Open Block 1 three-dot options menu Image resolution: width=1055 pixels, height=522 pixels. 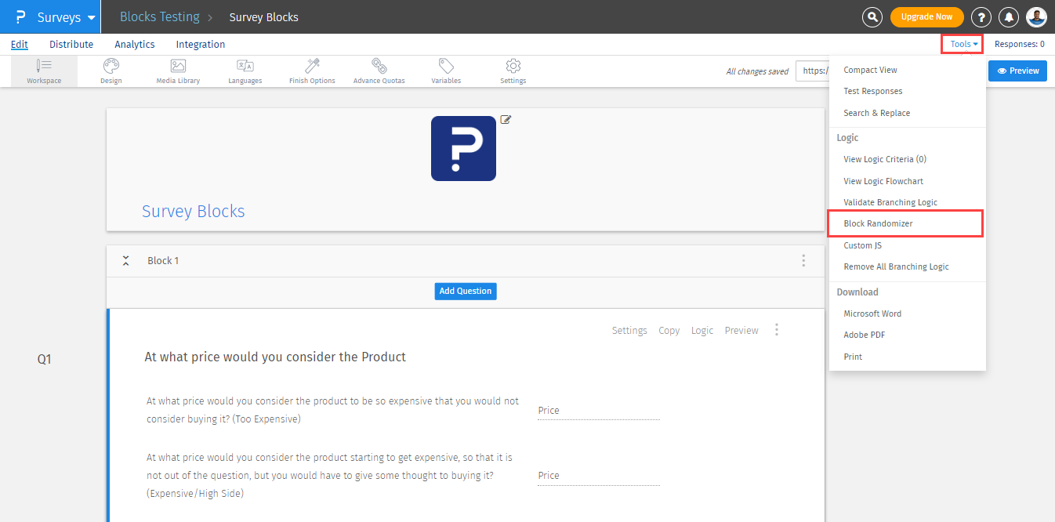point(803,260)
